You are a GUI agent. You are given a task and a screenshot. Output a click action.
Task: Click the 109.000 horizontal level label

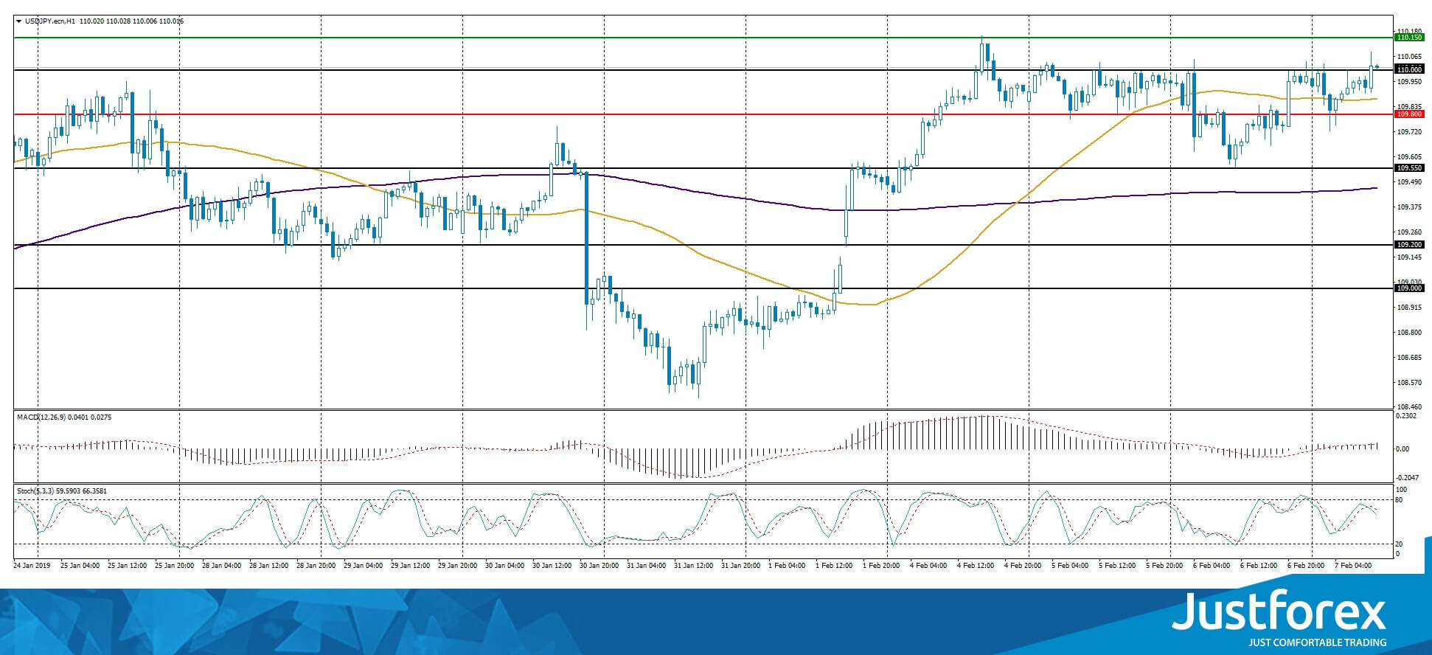[1409, 288]
